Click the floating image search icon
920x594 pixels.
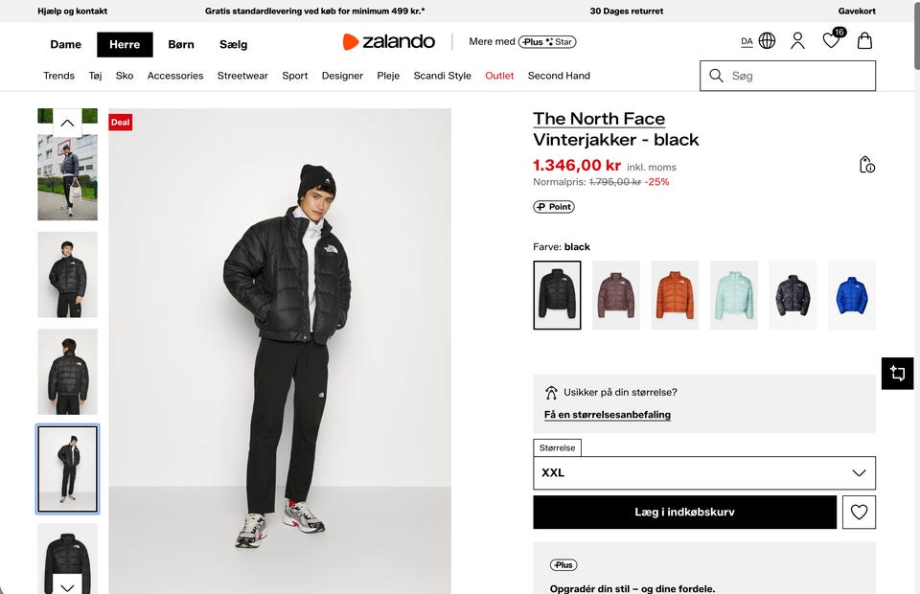898,373
